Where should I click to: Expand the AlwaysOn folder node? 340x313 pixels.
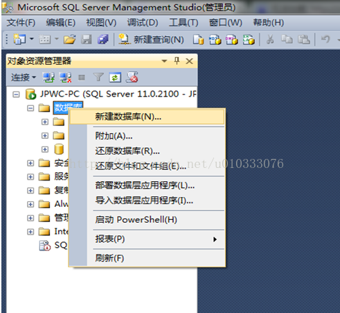click(30, 204)
